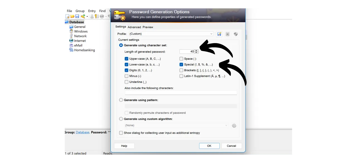This screenshot has width=357, height=163.
Task: Increase password length using the stepper
Action: point(196,50)
